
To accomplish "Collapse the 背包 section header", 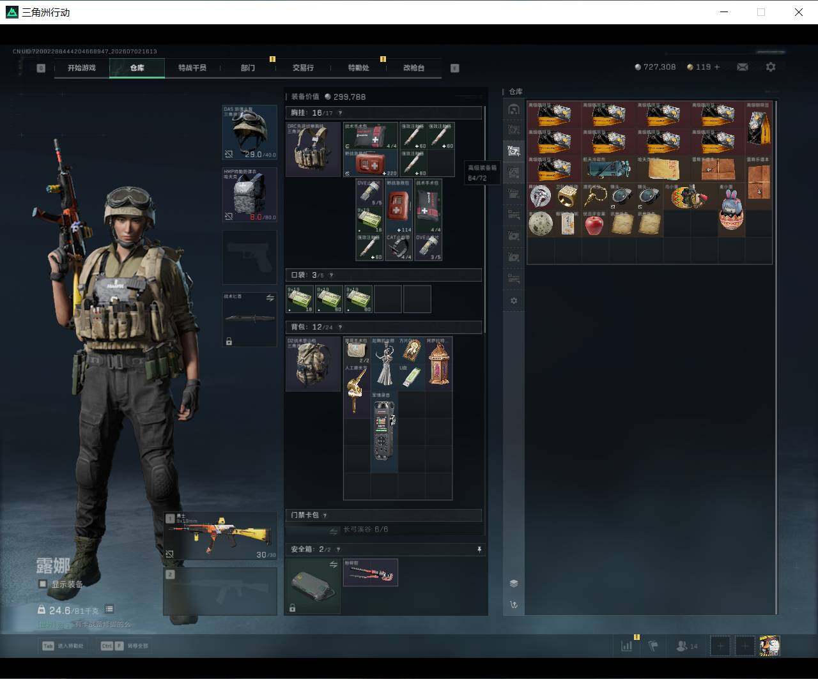I will tap(383, 327).
